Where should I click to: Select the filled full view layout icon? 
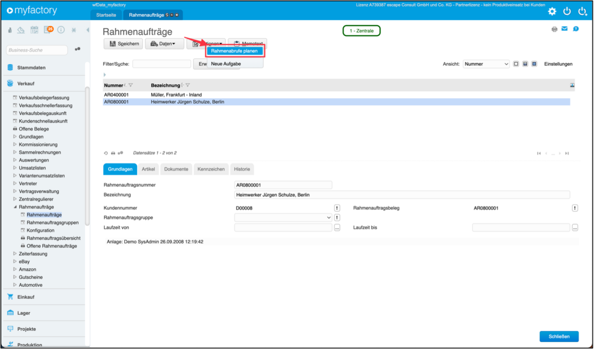point(534,64)
